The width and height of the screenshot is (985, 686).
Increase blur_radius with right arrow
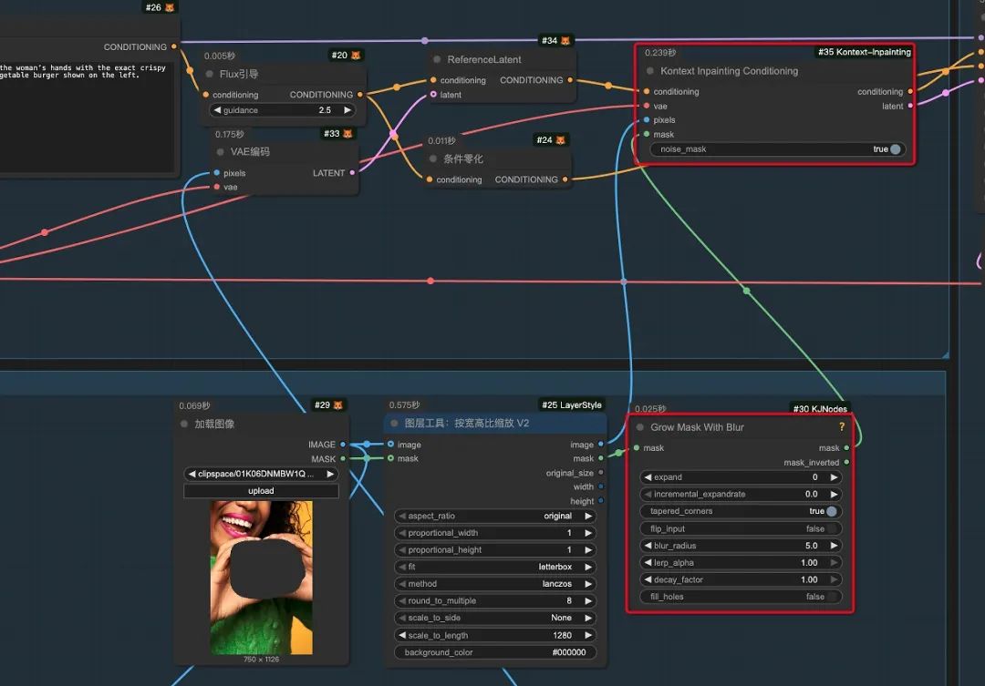point(834,546)
